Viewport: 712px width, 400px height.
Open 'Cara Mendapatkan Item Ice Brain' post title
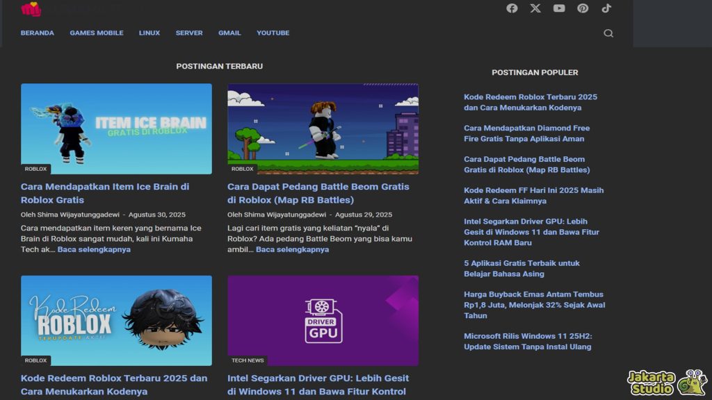click(x=105, y=193)
